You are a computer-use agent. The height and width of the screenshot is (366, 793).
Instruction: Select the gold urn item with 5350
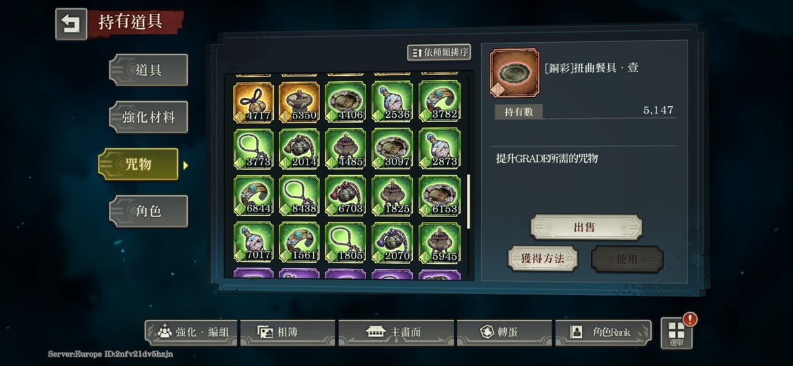pyautogui.click(x=299, y=103)
